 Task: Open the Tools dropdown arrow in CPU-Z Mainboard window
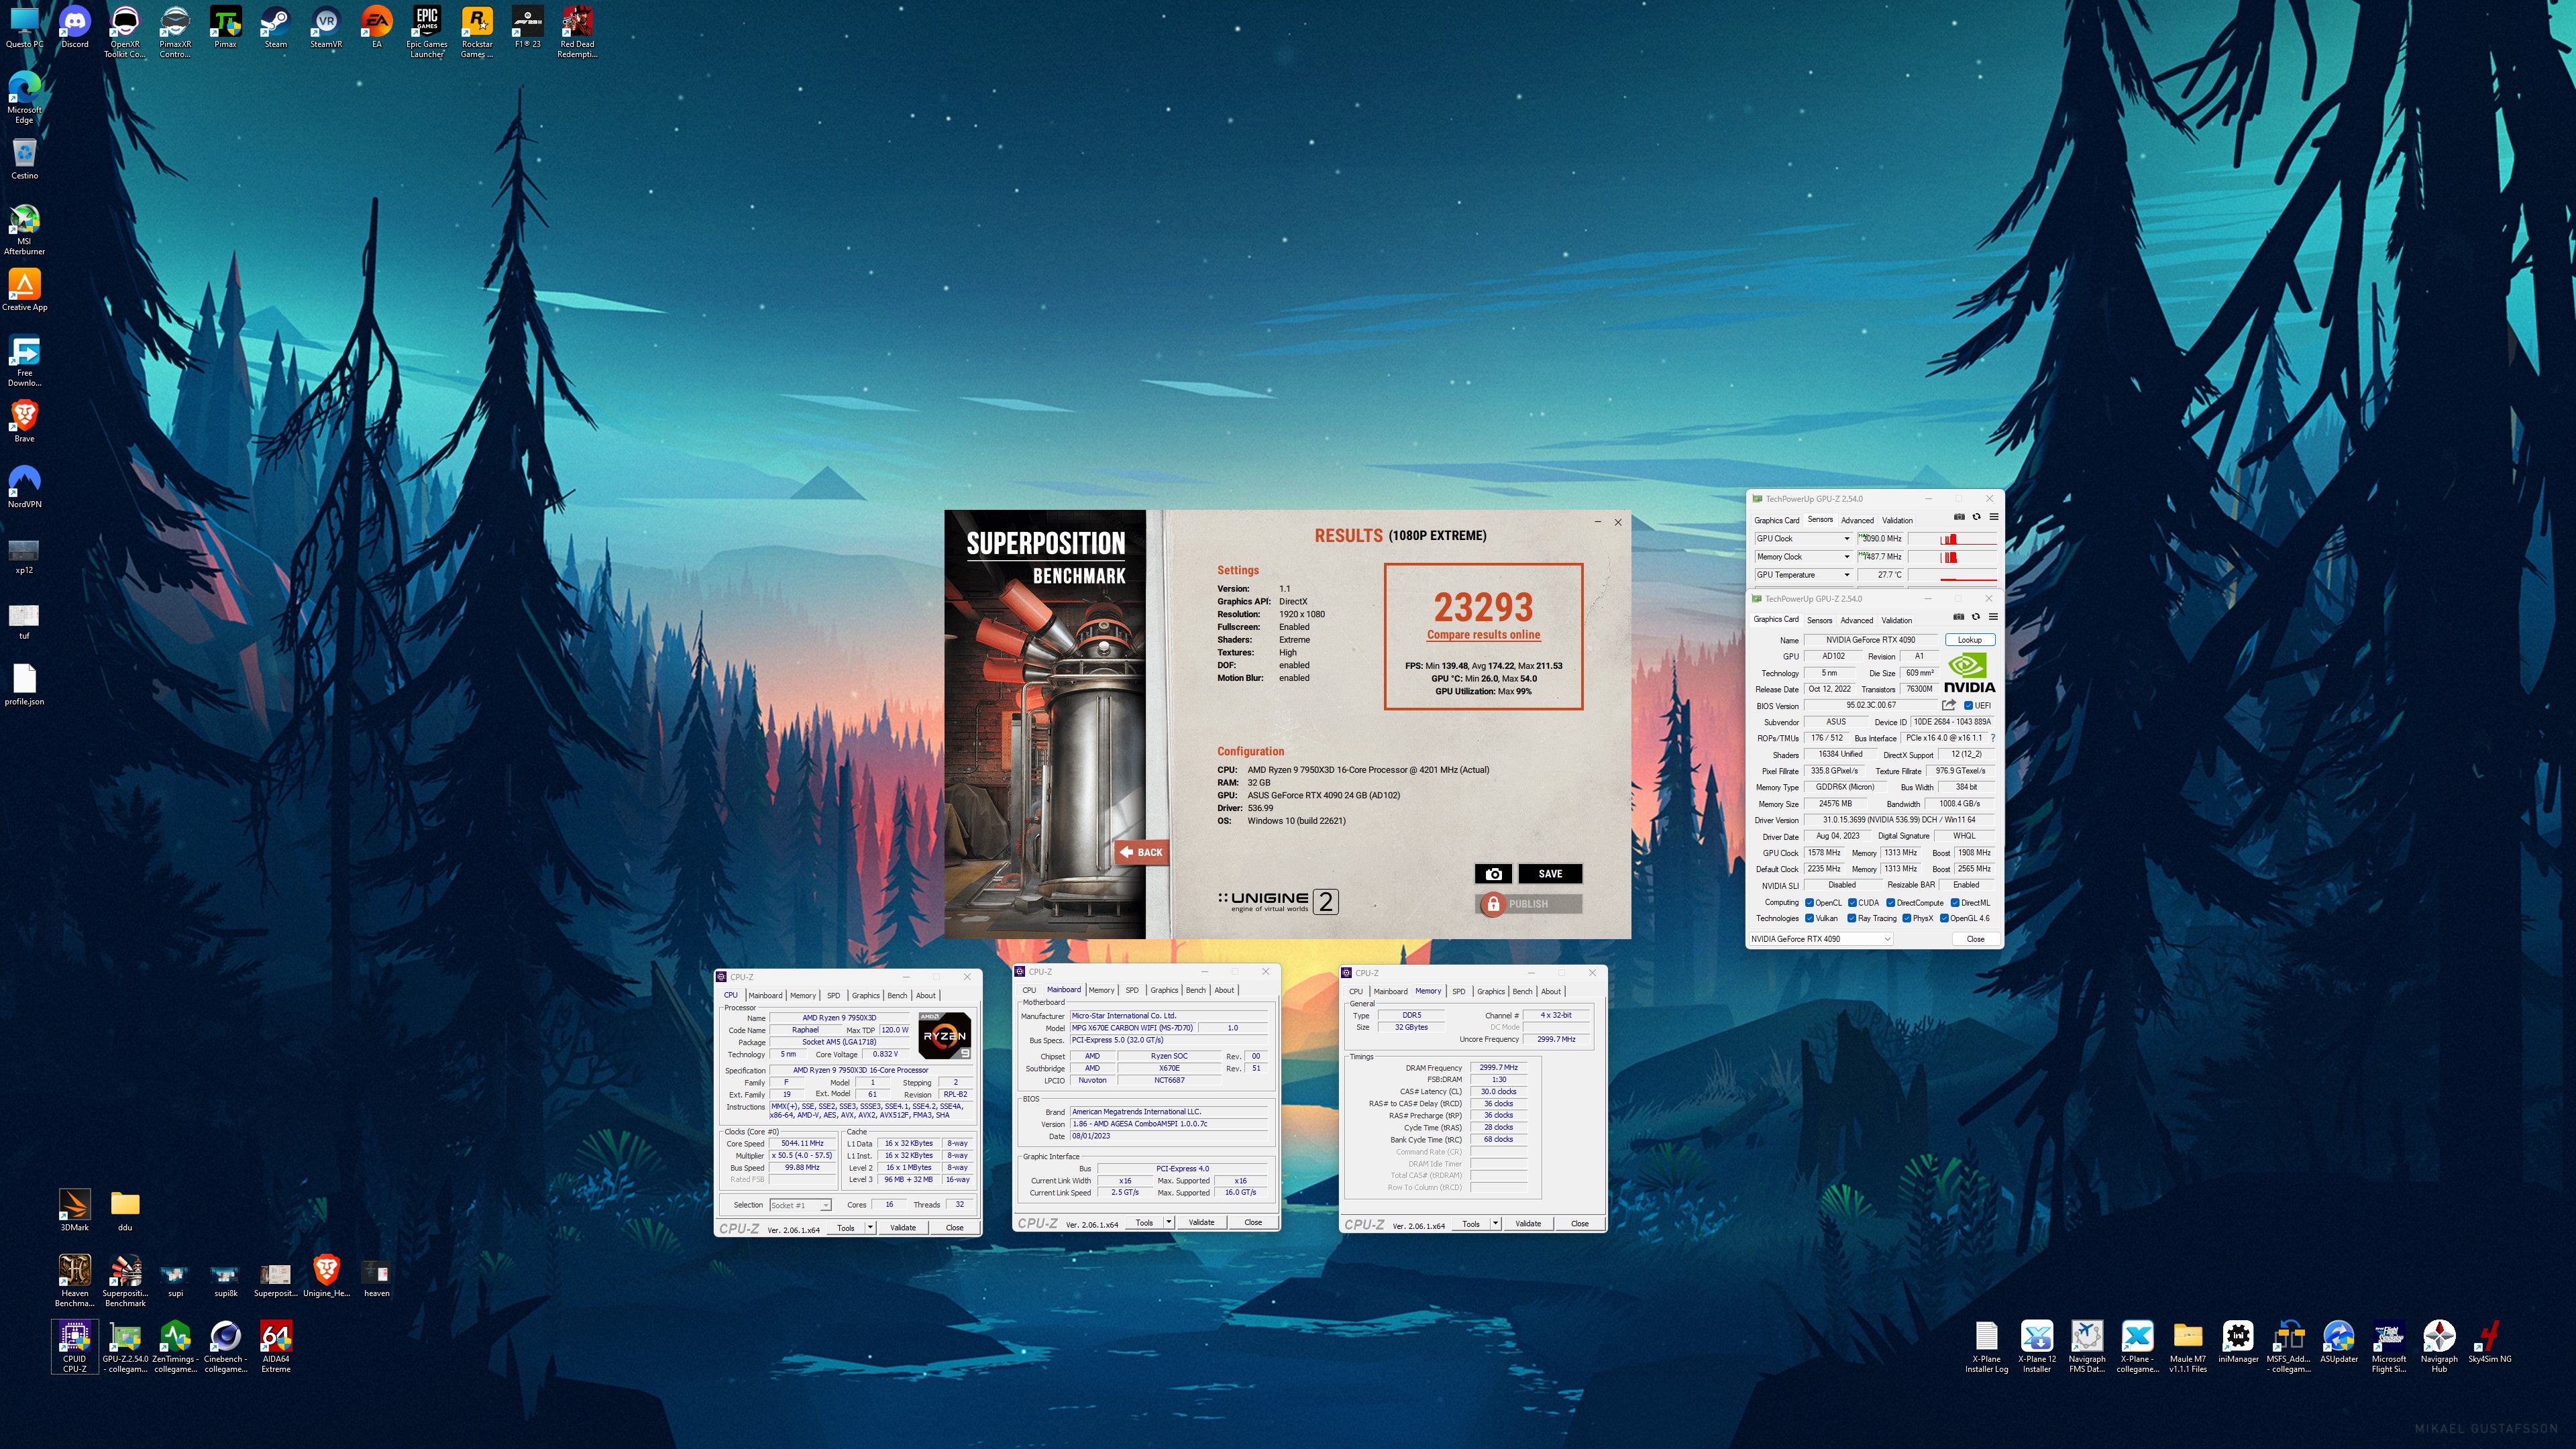(1168, 1223)
